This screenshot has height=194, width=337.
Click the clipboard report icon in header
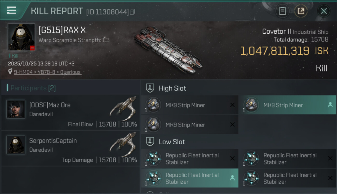pyautogui.click(x=282, y=11)
